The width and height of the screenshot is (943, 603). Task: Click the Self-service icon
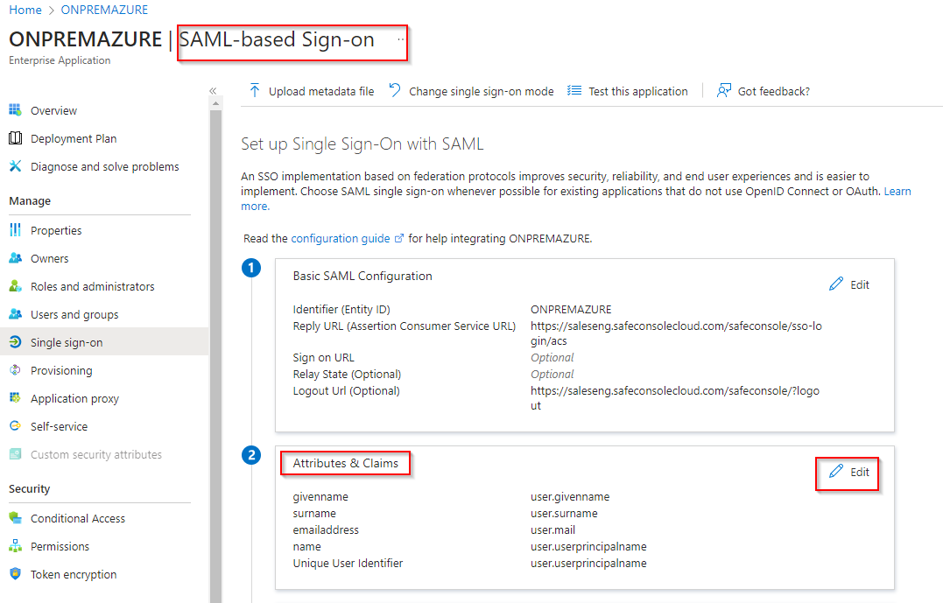click(15, 425)
